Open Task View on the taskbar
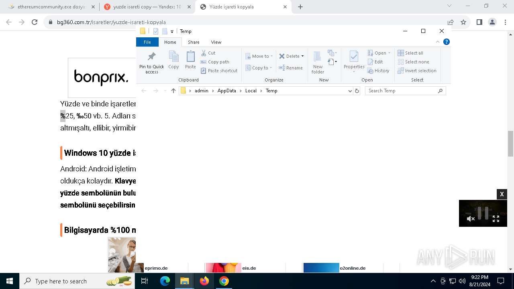The height and width of the screenshot is (289, 514). pos(145,281)
